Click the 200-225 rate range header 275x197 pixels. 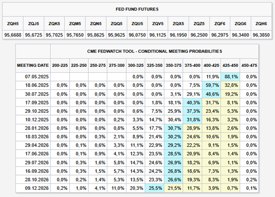60,66
